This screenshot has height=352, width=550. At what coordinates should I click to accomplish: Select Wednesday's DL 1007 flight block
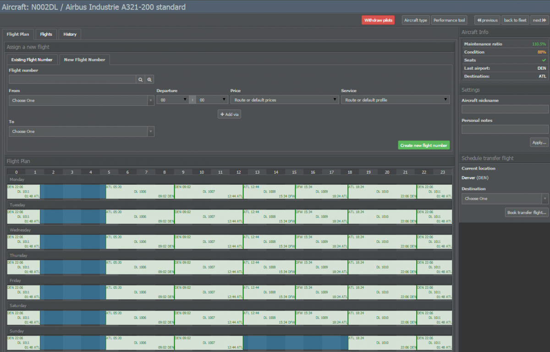point(209,242)
